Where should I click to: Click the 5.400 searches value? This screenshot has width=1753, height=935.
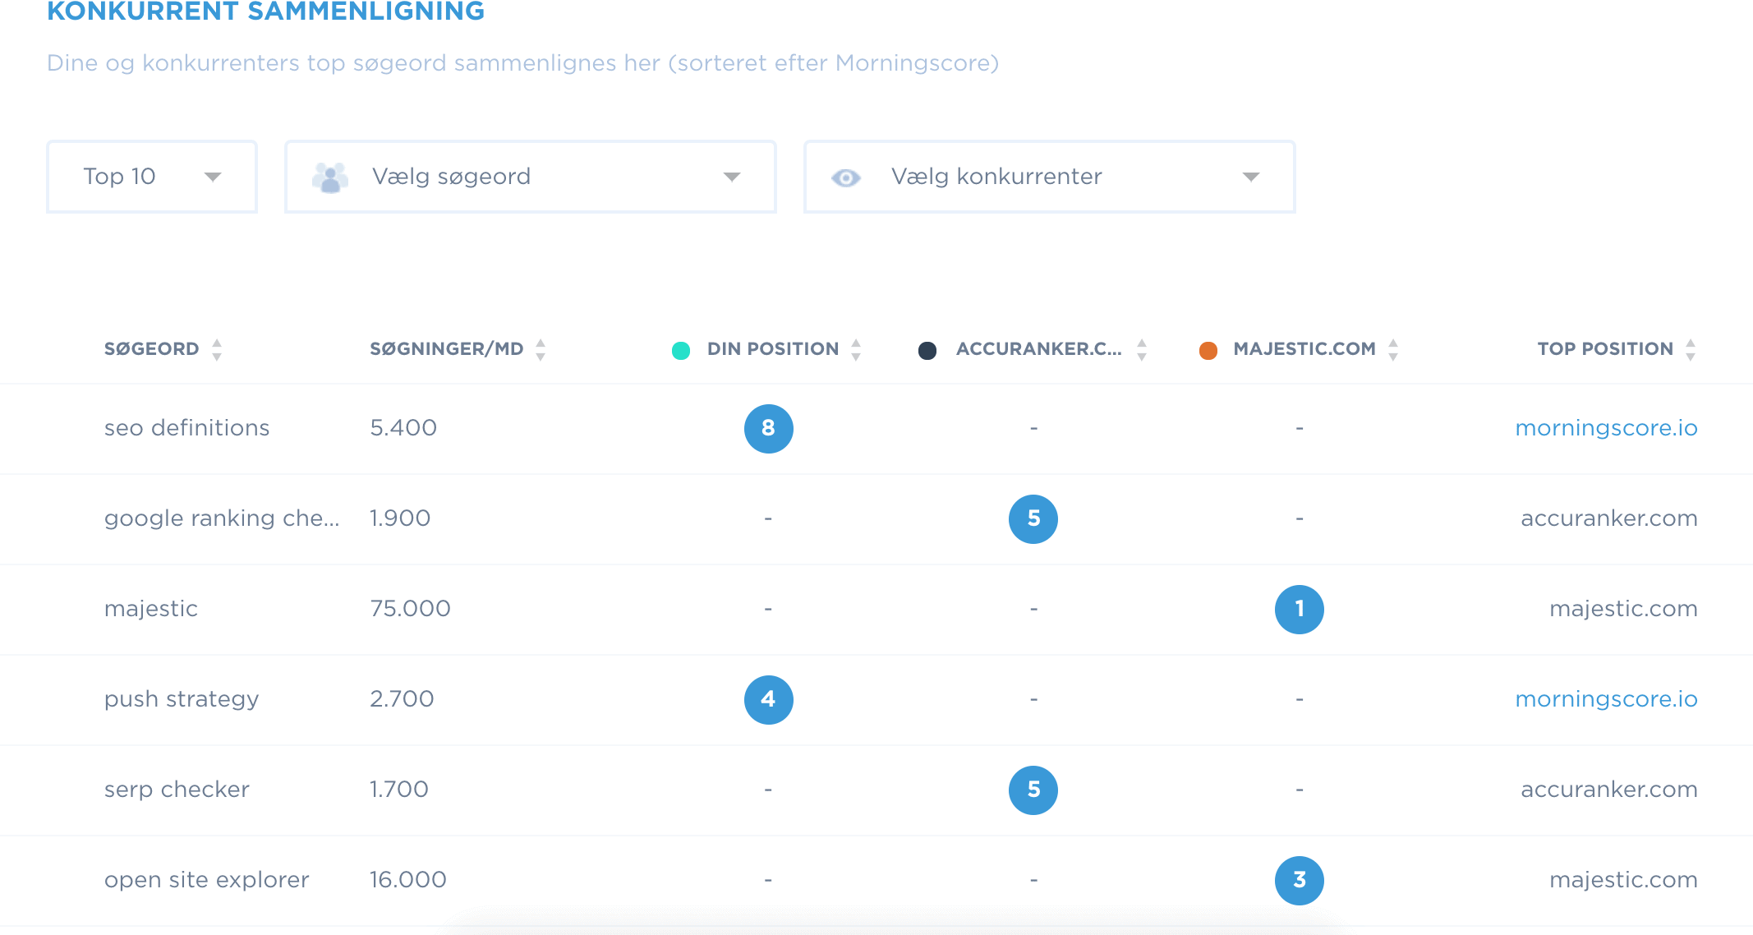[x=403, y=428]
